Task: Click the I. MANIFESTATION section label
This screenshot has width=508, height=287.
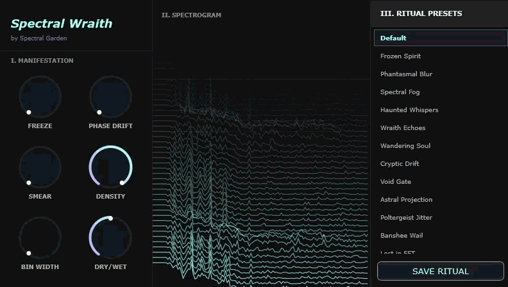Action: pos(42,60)
